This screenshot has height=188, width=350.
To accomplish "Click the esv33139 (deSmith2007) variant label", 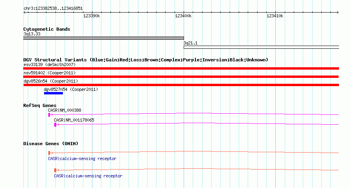I will [50, 65].
